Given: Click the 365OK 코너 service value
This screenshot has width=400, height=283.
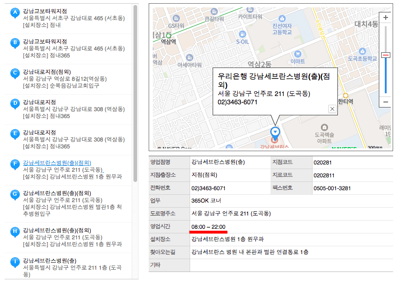Looking at the screenshot, I should coord(206,201).
